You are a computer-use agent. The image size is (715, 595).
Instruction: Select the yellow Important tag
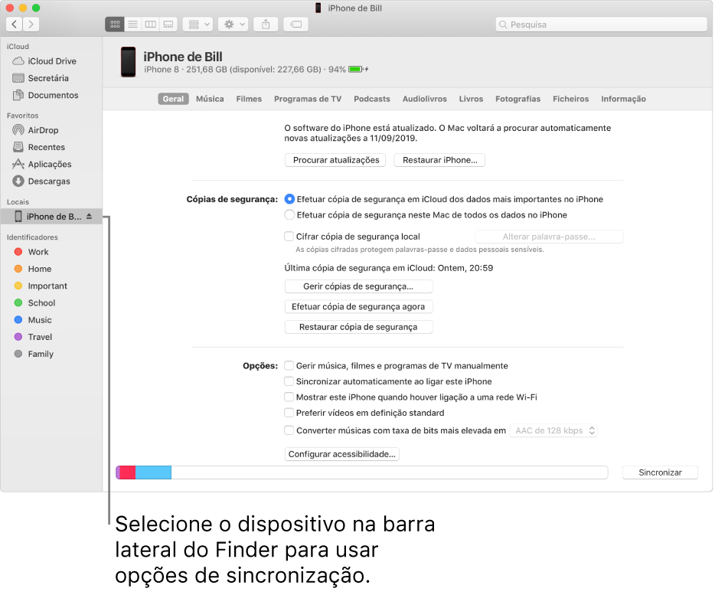(41, 286)
